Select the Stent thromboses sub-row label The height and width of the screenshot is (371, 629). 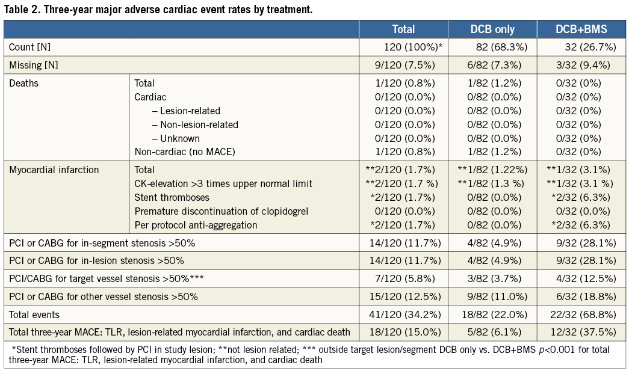(x=172, y=197)
